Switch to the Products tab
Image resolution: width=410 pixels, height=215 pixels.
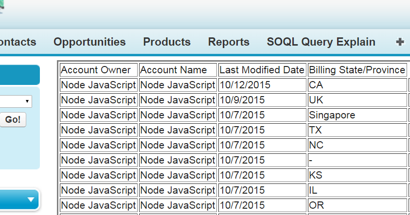167,42
